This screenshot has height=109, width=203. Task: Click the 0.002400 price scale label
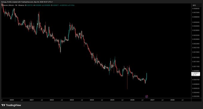[196, 44]
